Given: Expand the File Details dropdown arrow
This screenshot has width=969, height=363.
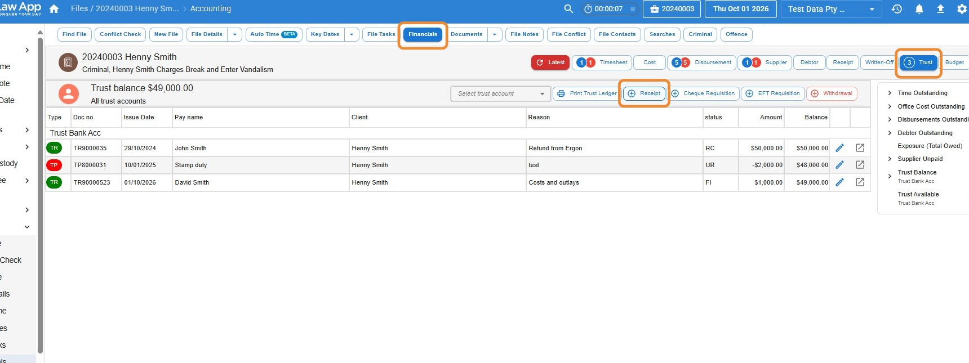Looking at the screenshot, I should pyautogui.click(x=235, y=34).
